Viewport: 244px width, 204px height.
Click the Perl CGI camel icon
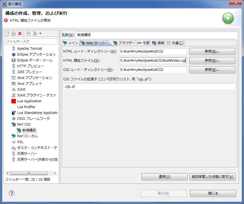tap(14, 124)
